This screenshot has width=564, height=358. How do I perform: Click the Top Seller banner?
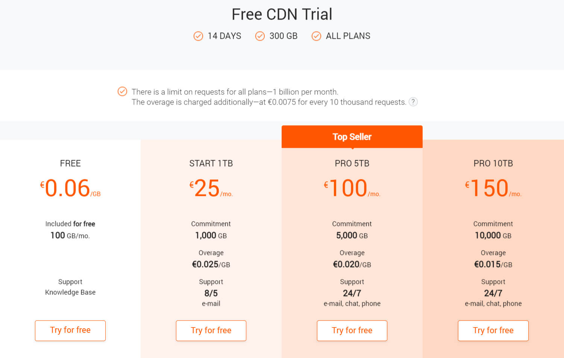352,137
